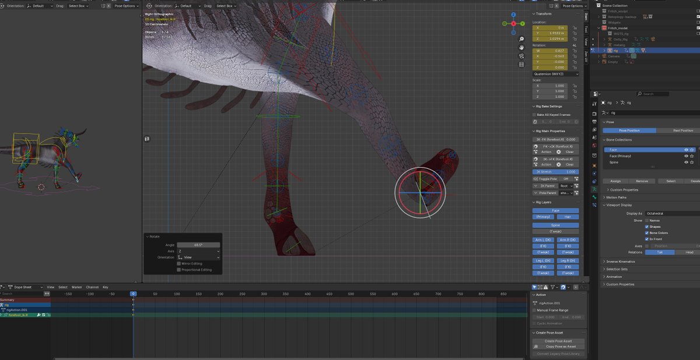Disable the Bone Colors checkbox
Screen dimensions: 700x360
[x=646, y=233]
